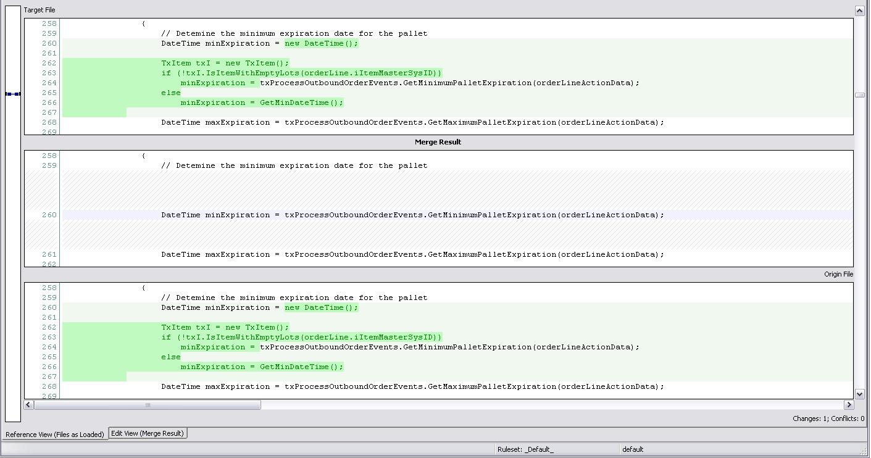The image size is (871, 458).
Task: Click the Merge Result header
Action: [438, 142]
